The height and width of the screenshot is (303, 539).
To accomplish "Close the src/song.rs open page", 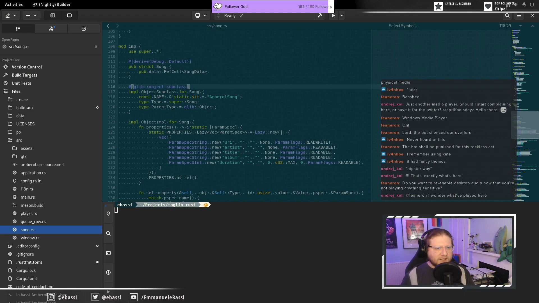I will point(96,47).
